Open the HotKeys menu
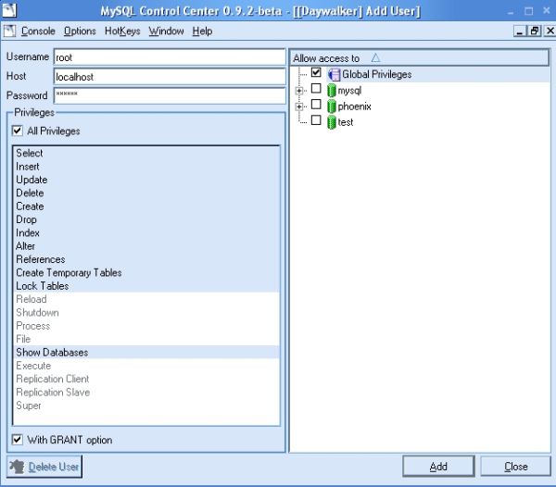 tap(122, 31)
